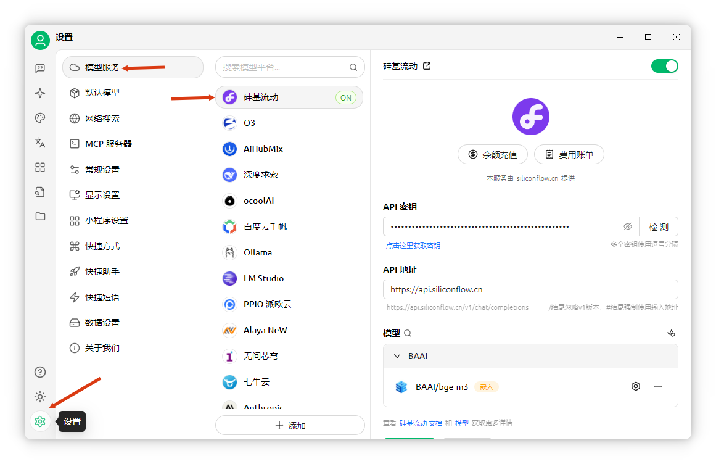The image size is (716, 464).
Task: Switch theme with the sun icon
Action: point(40,396)
